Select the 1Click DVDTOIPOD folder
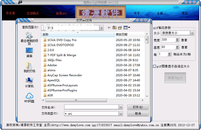Viewport: 201px width, 130px height. click(58, 45)
